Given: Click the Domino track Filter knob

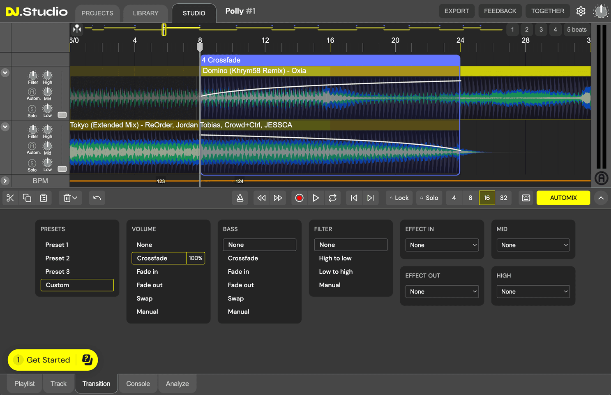Looking at the screenshot, I should click(33, 75).
